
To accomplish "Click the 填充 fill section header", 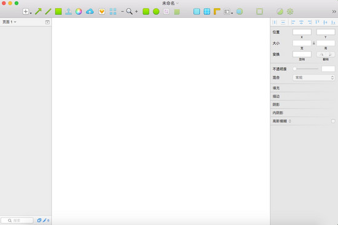I will tap(304, 88).
